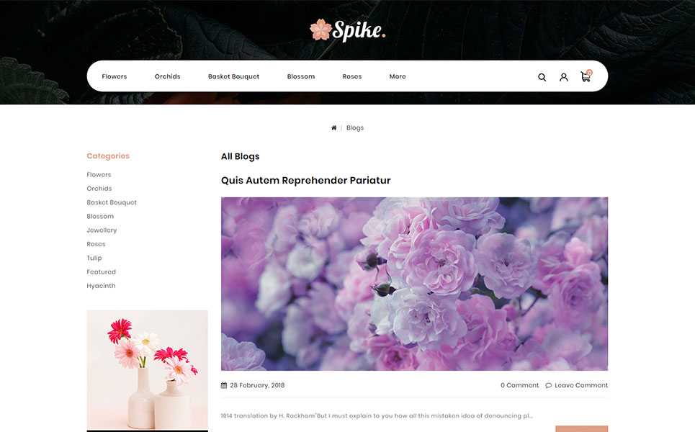Open the Tulip sidebar category
The image size is (695, 432).
94,258
